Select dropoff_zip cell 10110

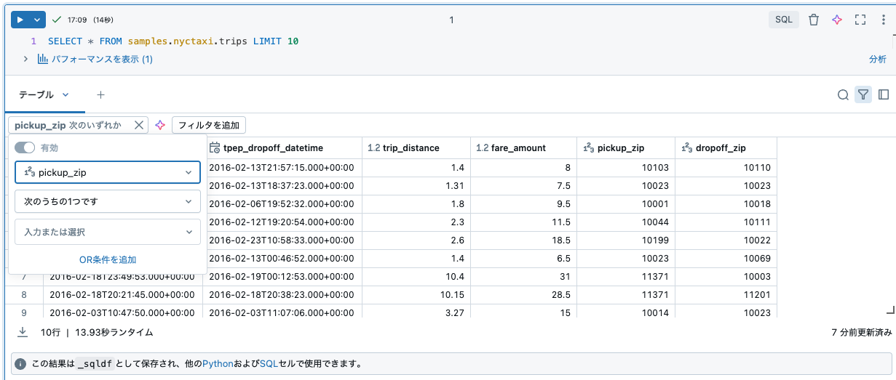pyautogui.click(x=726, y=167)
